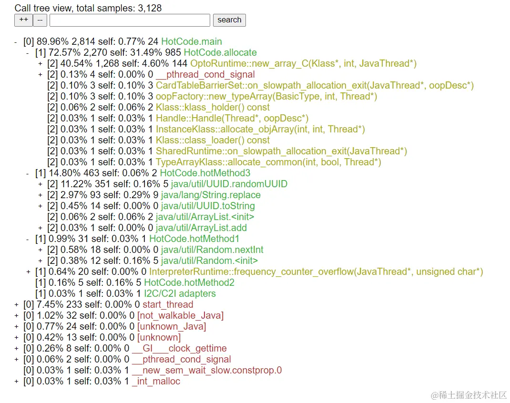Collapse the HotCode.main node

pyautogui.click(x=16, y=42)
